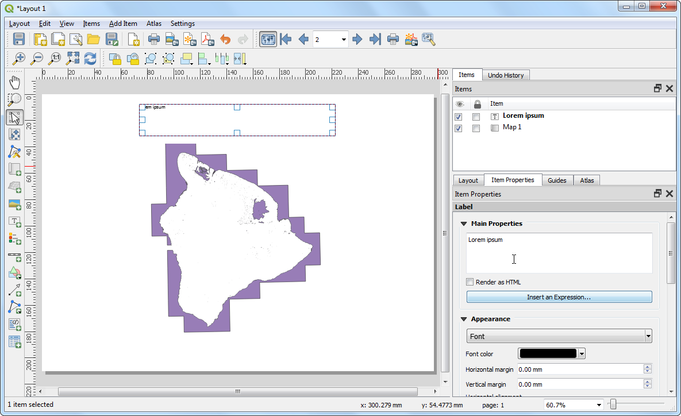Click the orange Undo arrow
The width and height of the screenshot is (681, 416).
coord(225,39)
